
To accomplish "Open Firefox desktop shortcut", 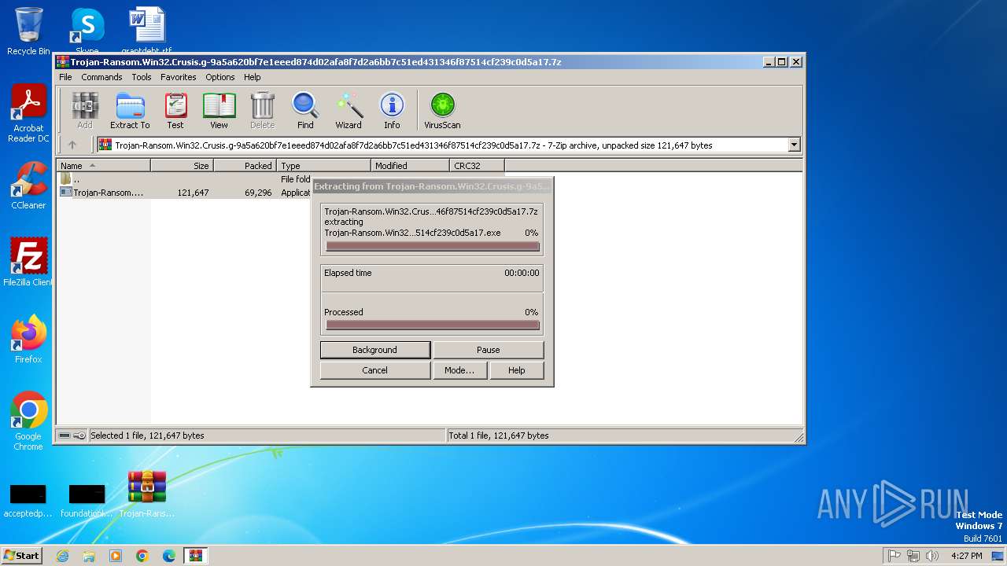I will (x=28, y=340).
